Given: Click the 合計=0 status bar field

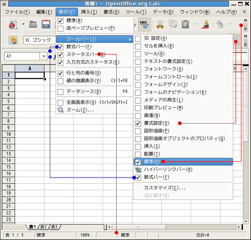Looking at the screenshot, I should tap(203, 235).
